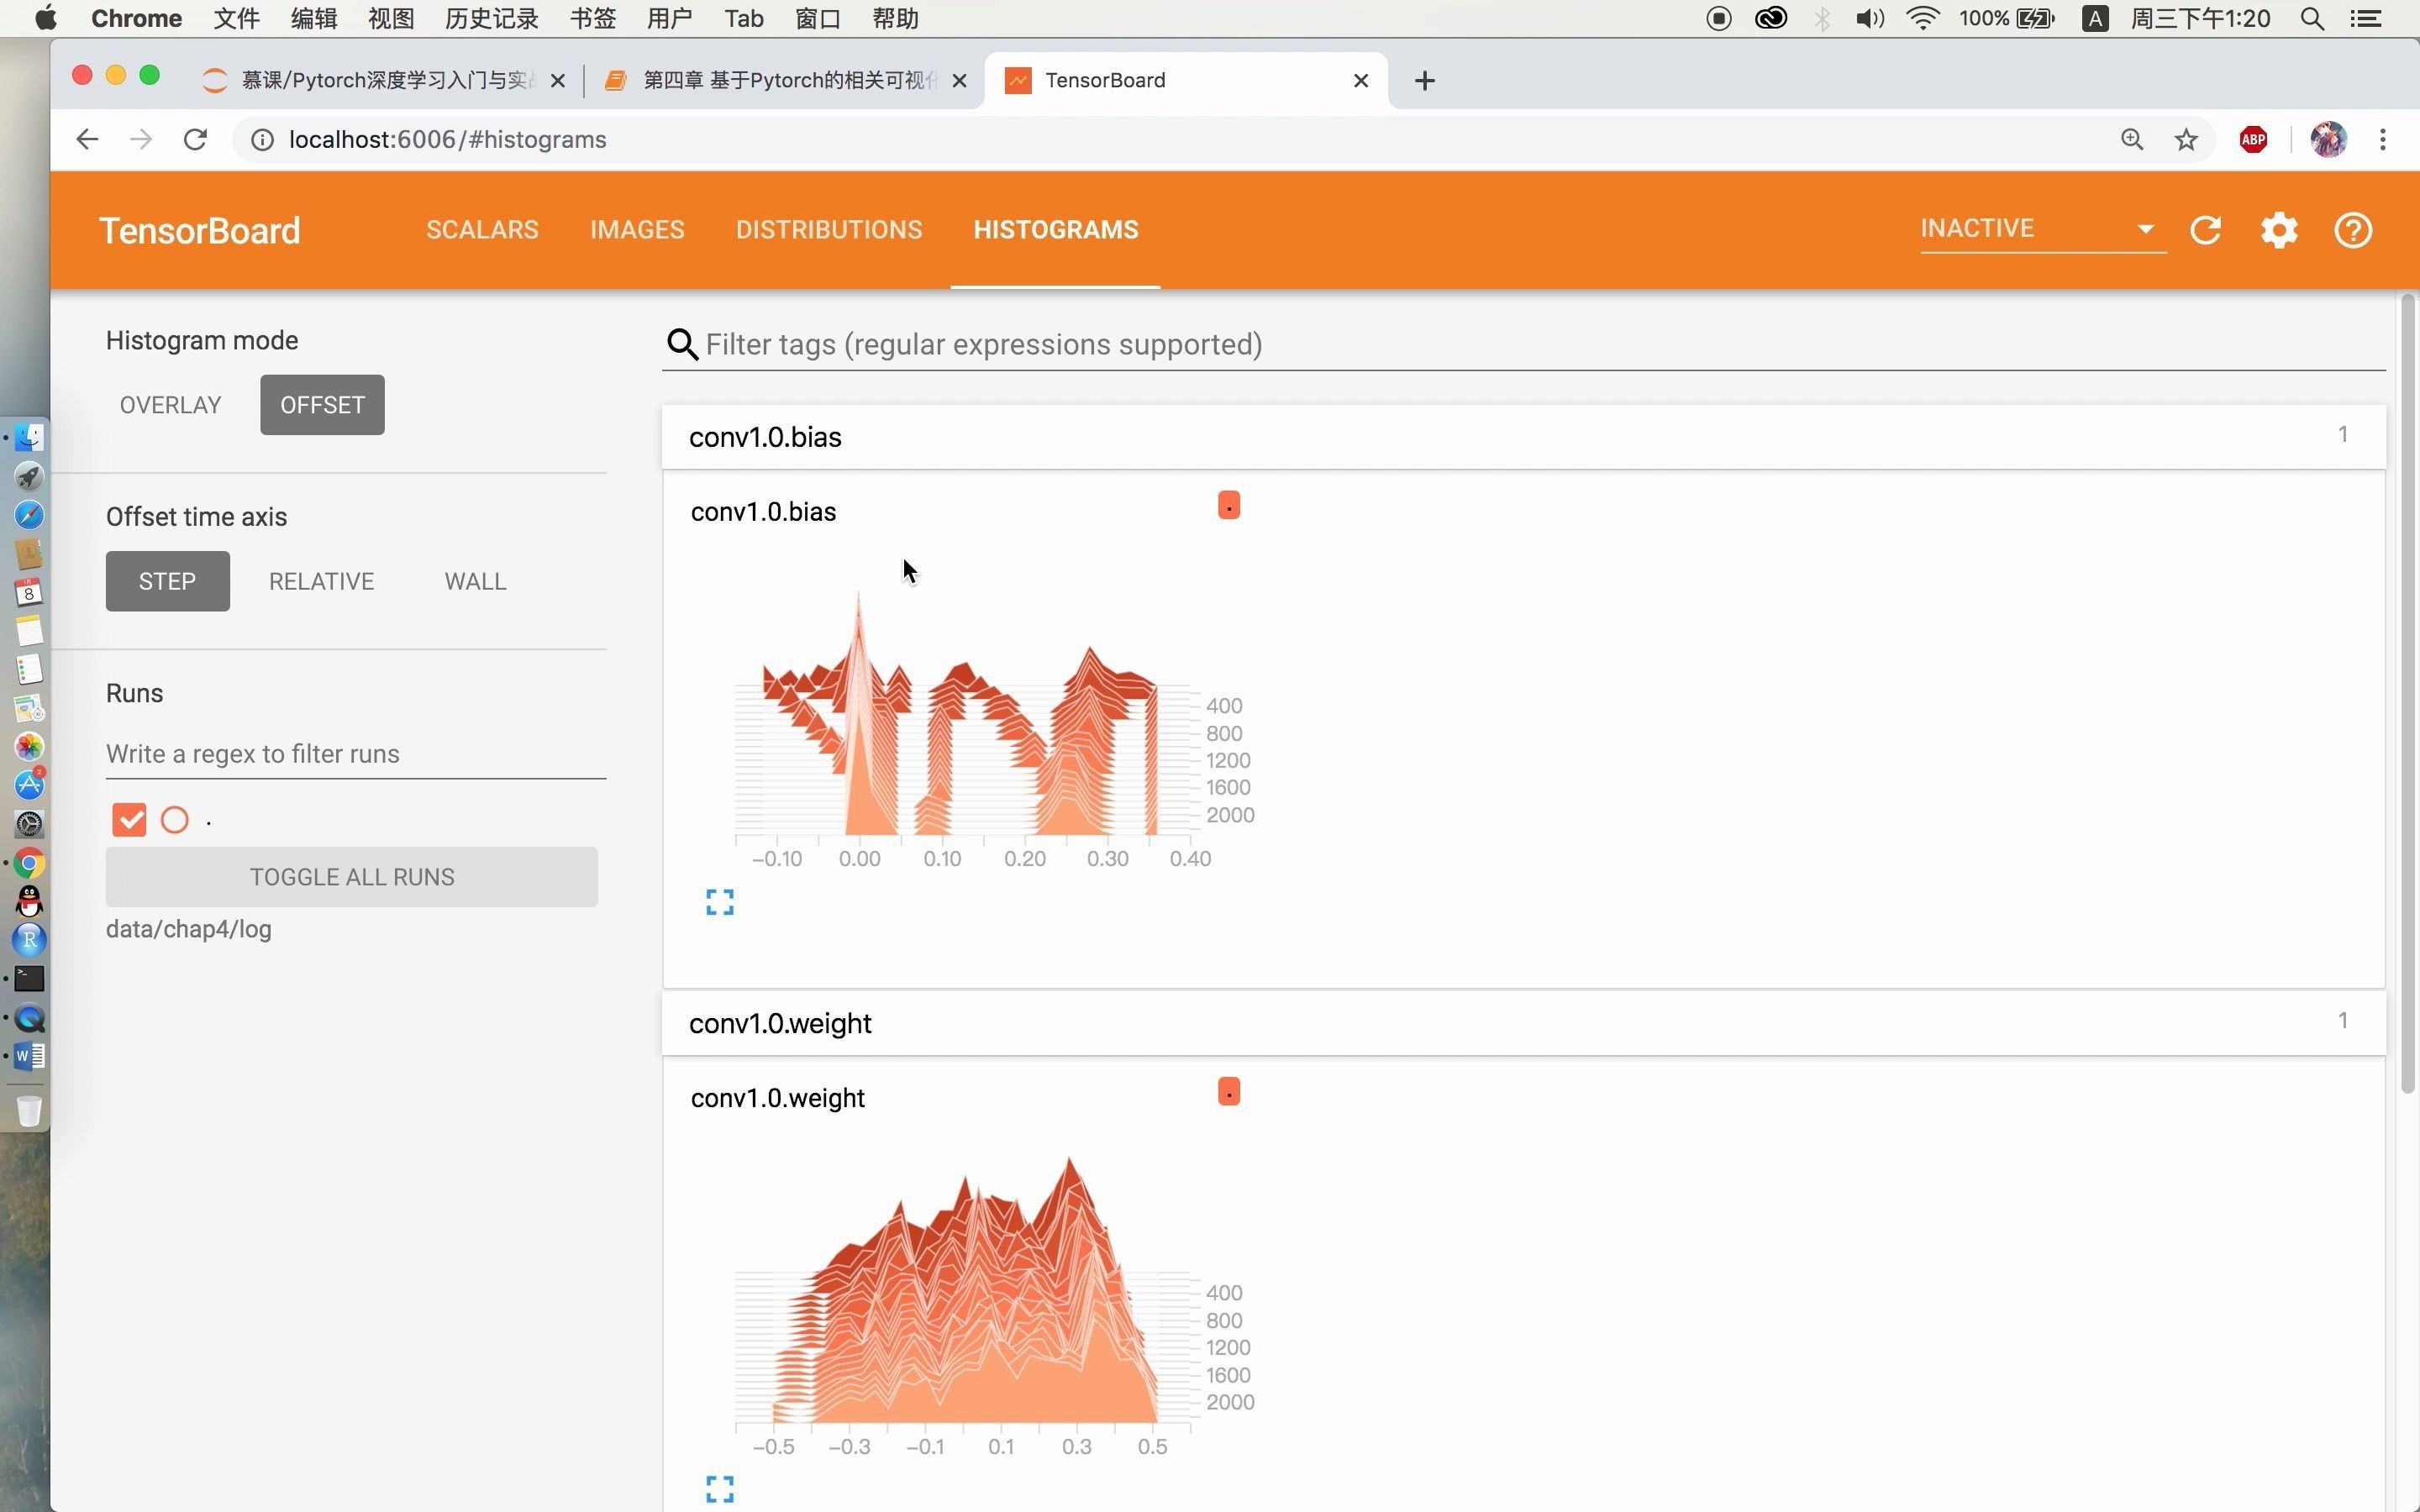Uncheck the '.' run checkbox
Screen dimensions: 2420x1512
129,820
